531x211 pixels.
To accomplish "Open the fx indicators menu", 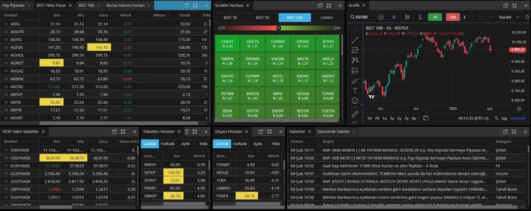I will pos(420,17).
